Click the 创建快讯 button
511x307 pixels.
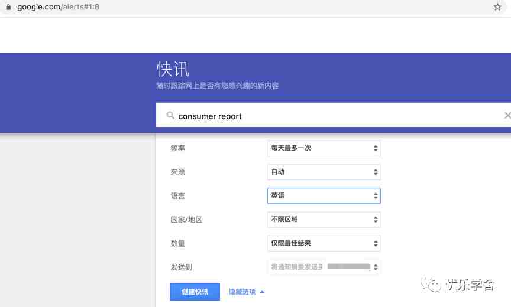point(195,292)
